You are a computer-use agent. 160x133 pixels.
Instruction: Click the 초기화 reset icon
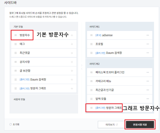tap(11, 124)
